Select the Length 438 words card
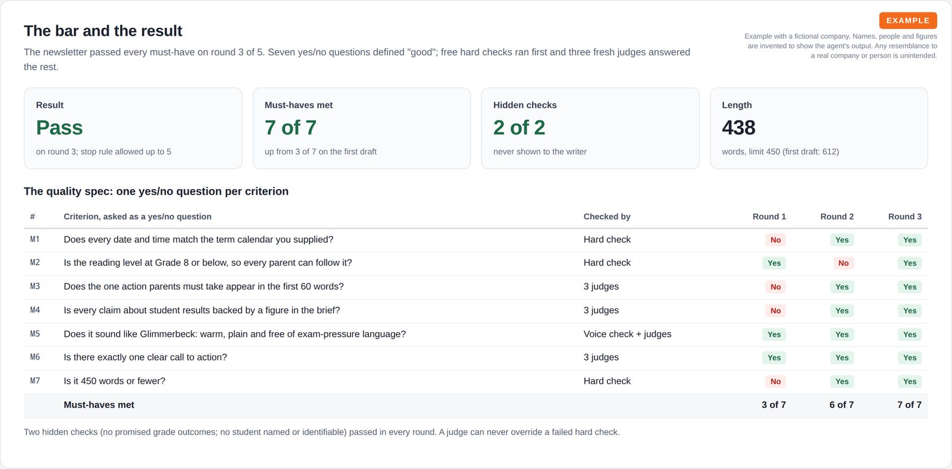This screenshot has height=469, width=952. (x=819, y=129)
